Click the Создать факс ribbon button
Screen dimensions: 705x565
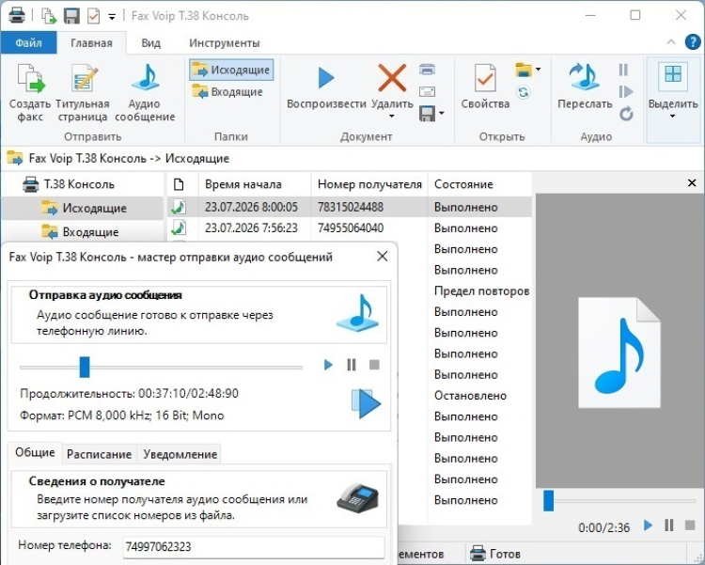30,93
